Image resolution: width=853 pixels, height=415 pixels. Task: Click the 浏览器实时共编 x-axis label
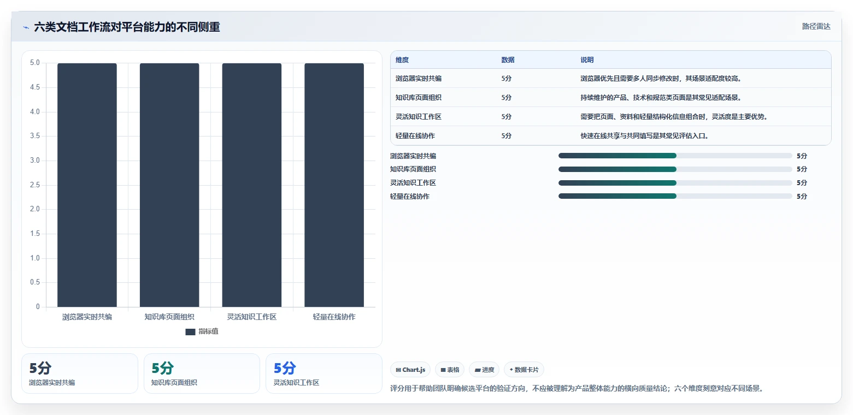pyautogui.click(x=87, y=317)
